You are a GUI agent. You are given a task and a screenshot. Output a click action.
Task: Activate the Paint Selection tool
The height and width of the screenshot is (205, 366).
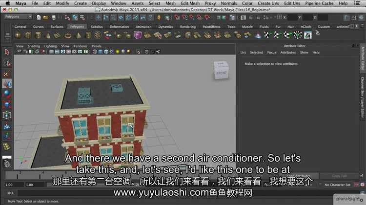coord(7,74)
